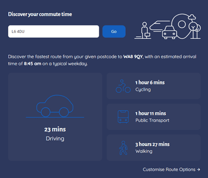
Task: Click the arrival time '8:45 am'
Action: [x=33, y=64]
